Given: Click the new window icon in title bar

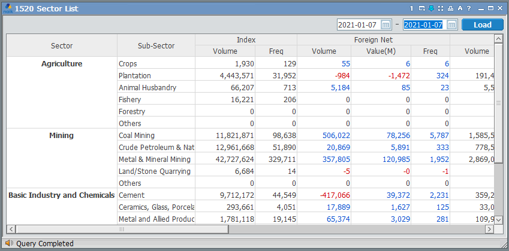Looking at the screenshot, I should [x=421, y=8].
